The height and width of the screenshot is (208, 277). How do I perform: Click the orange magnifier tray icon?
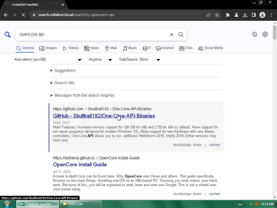pyautogui.click(x=257, y=204)
